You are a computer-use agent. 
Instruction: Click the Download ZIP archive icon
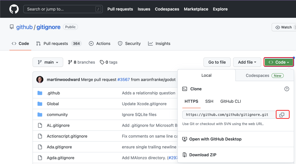(x=184, y=155)
